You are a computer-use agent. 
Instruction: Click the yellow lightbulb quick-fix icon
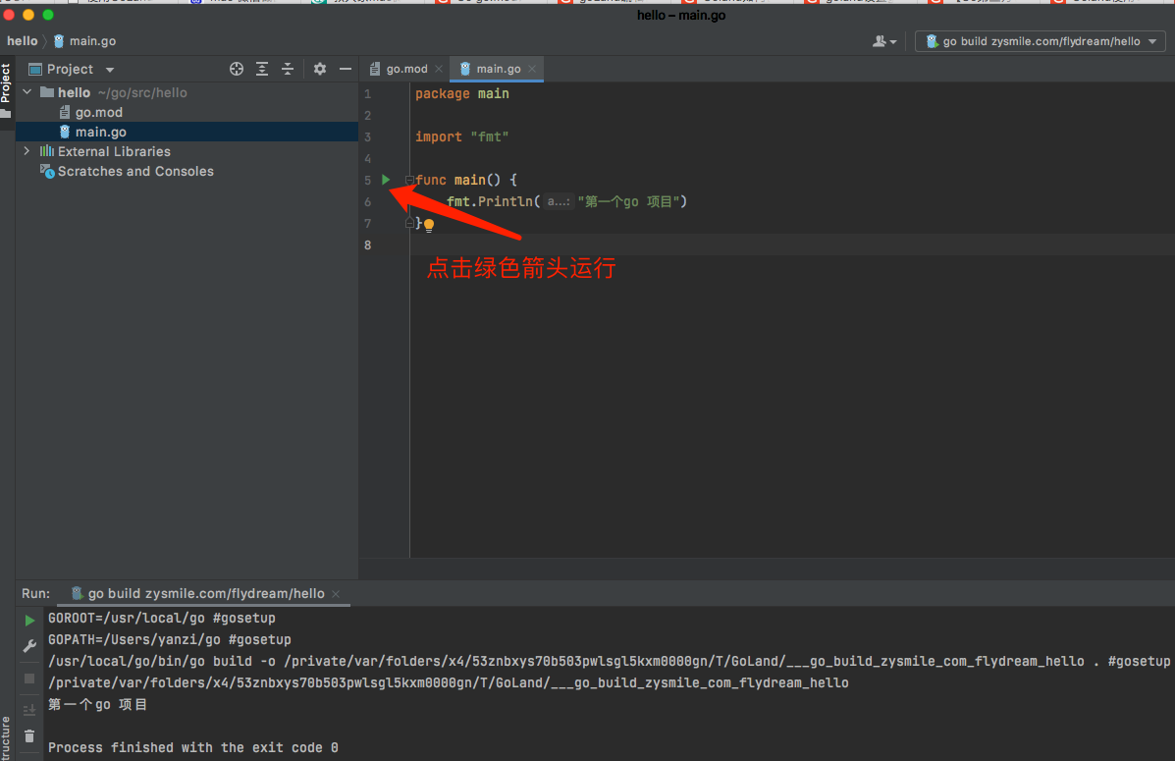429,225
